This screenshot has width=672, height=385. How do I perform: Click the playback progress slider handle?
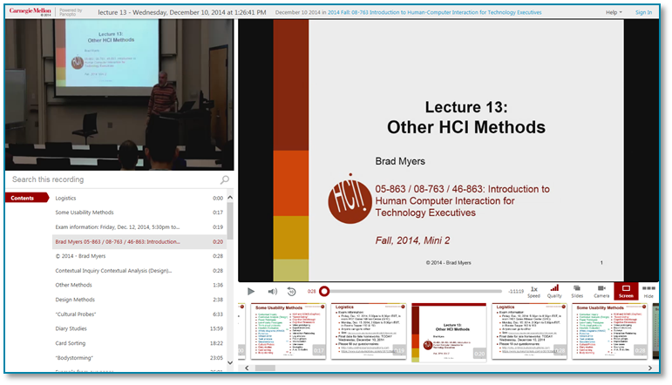point(324,291)
